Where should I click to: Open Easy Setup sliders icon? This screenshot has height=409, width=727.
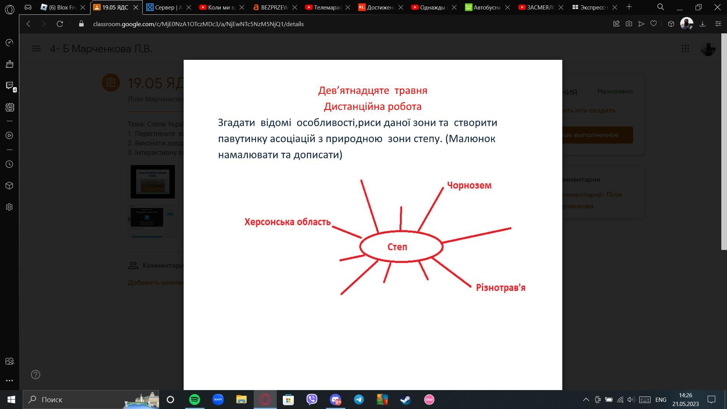(x=718, y=24)
